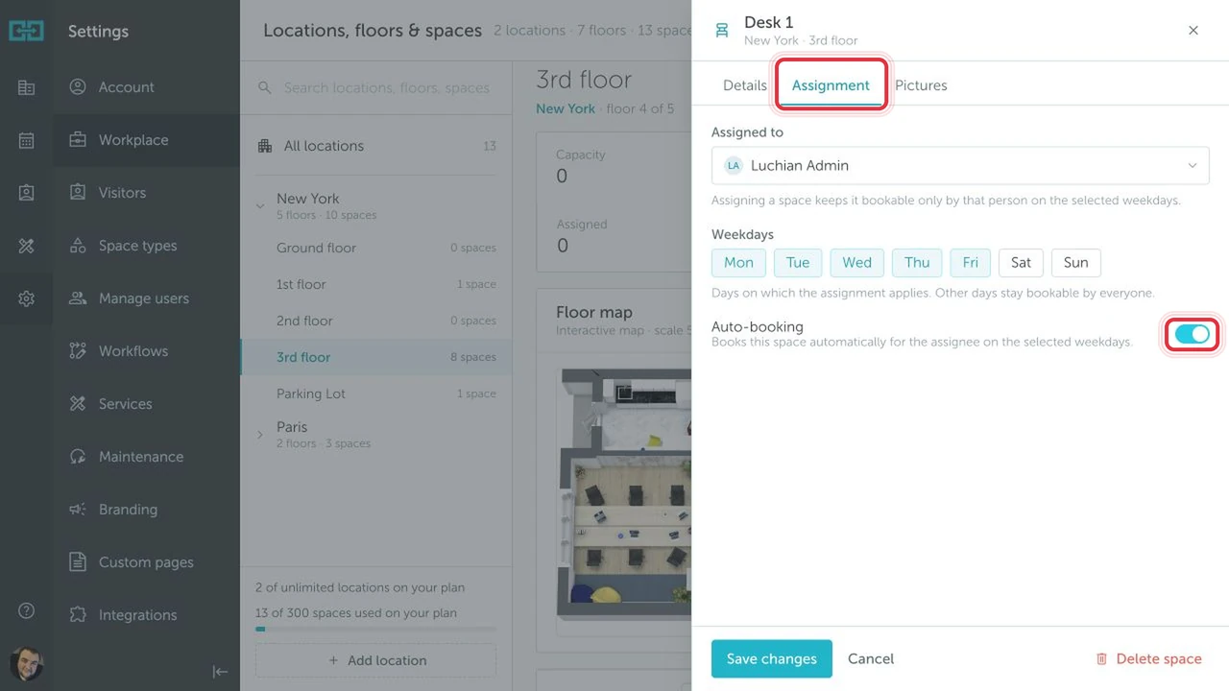1229x691 pixels.
Task: Click Delete space
Action: click(1148, 658)
